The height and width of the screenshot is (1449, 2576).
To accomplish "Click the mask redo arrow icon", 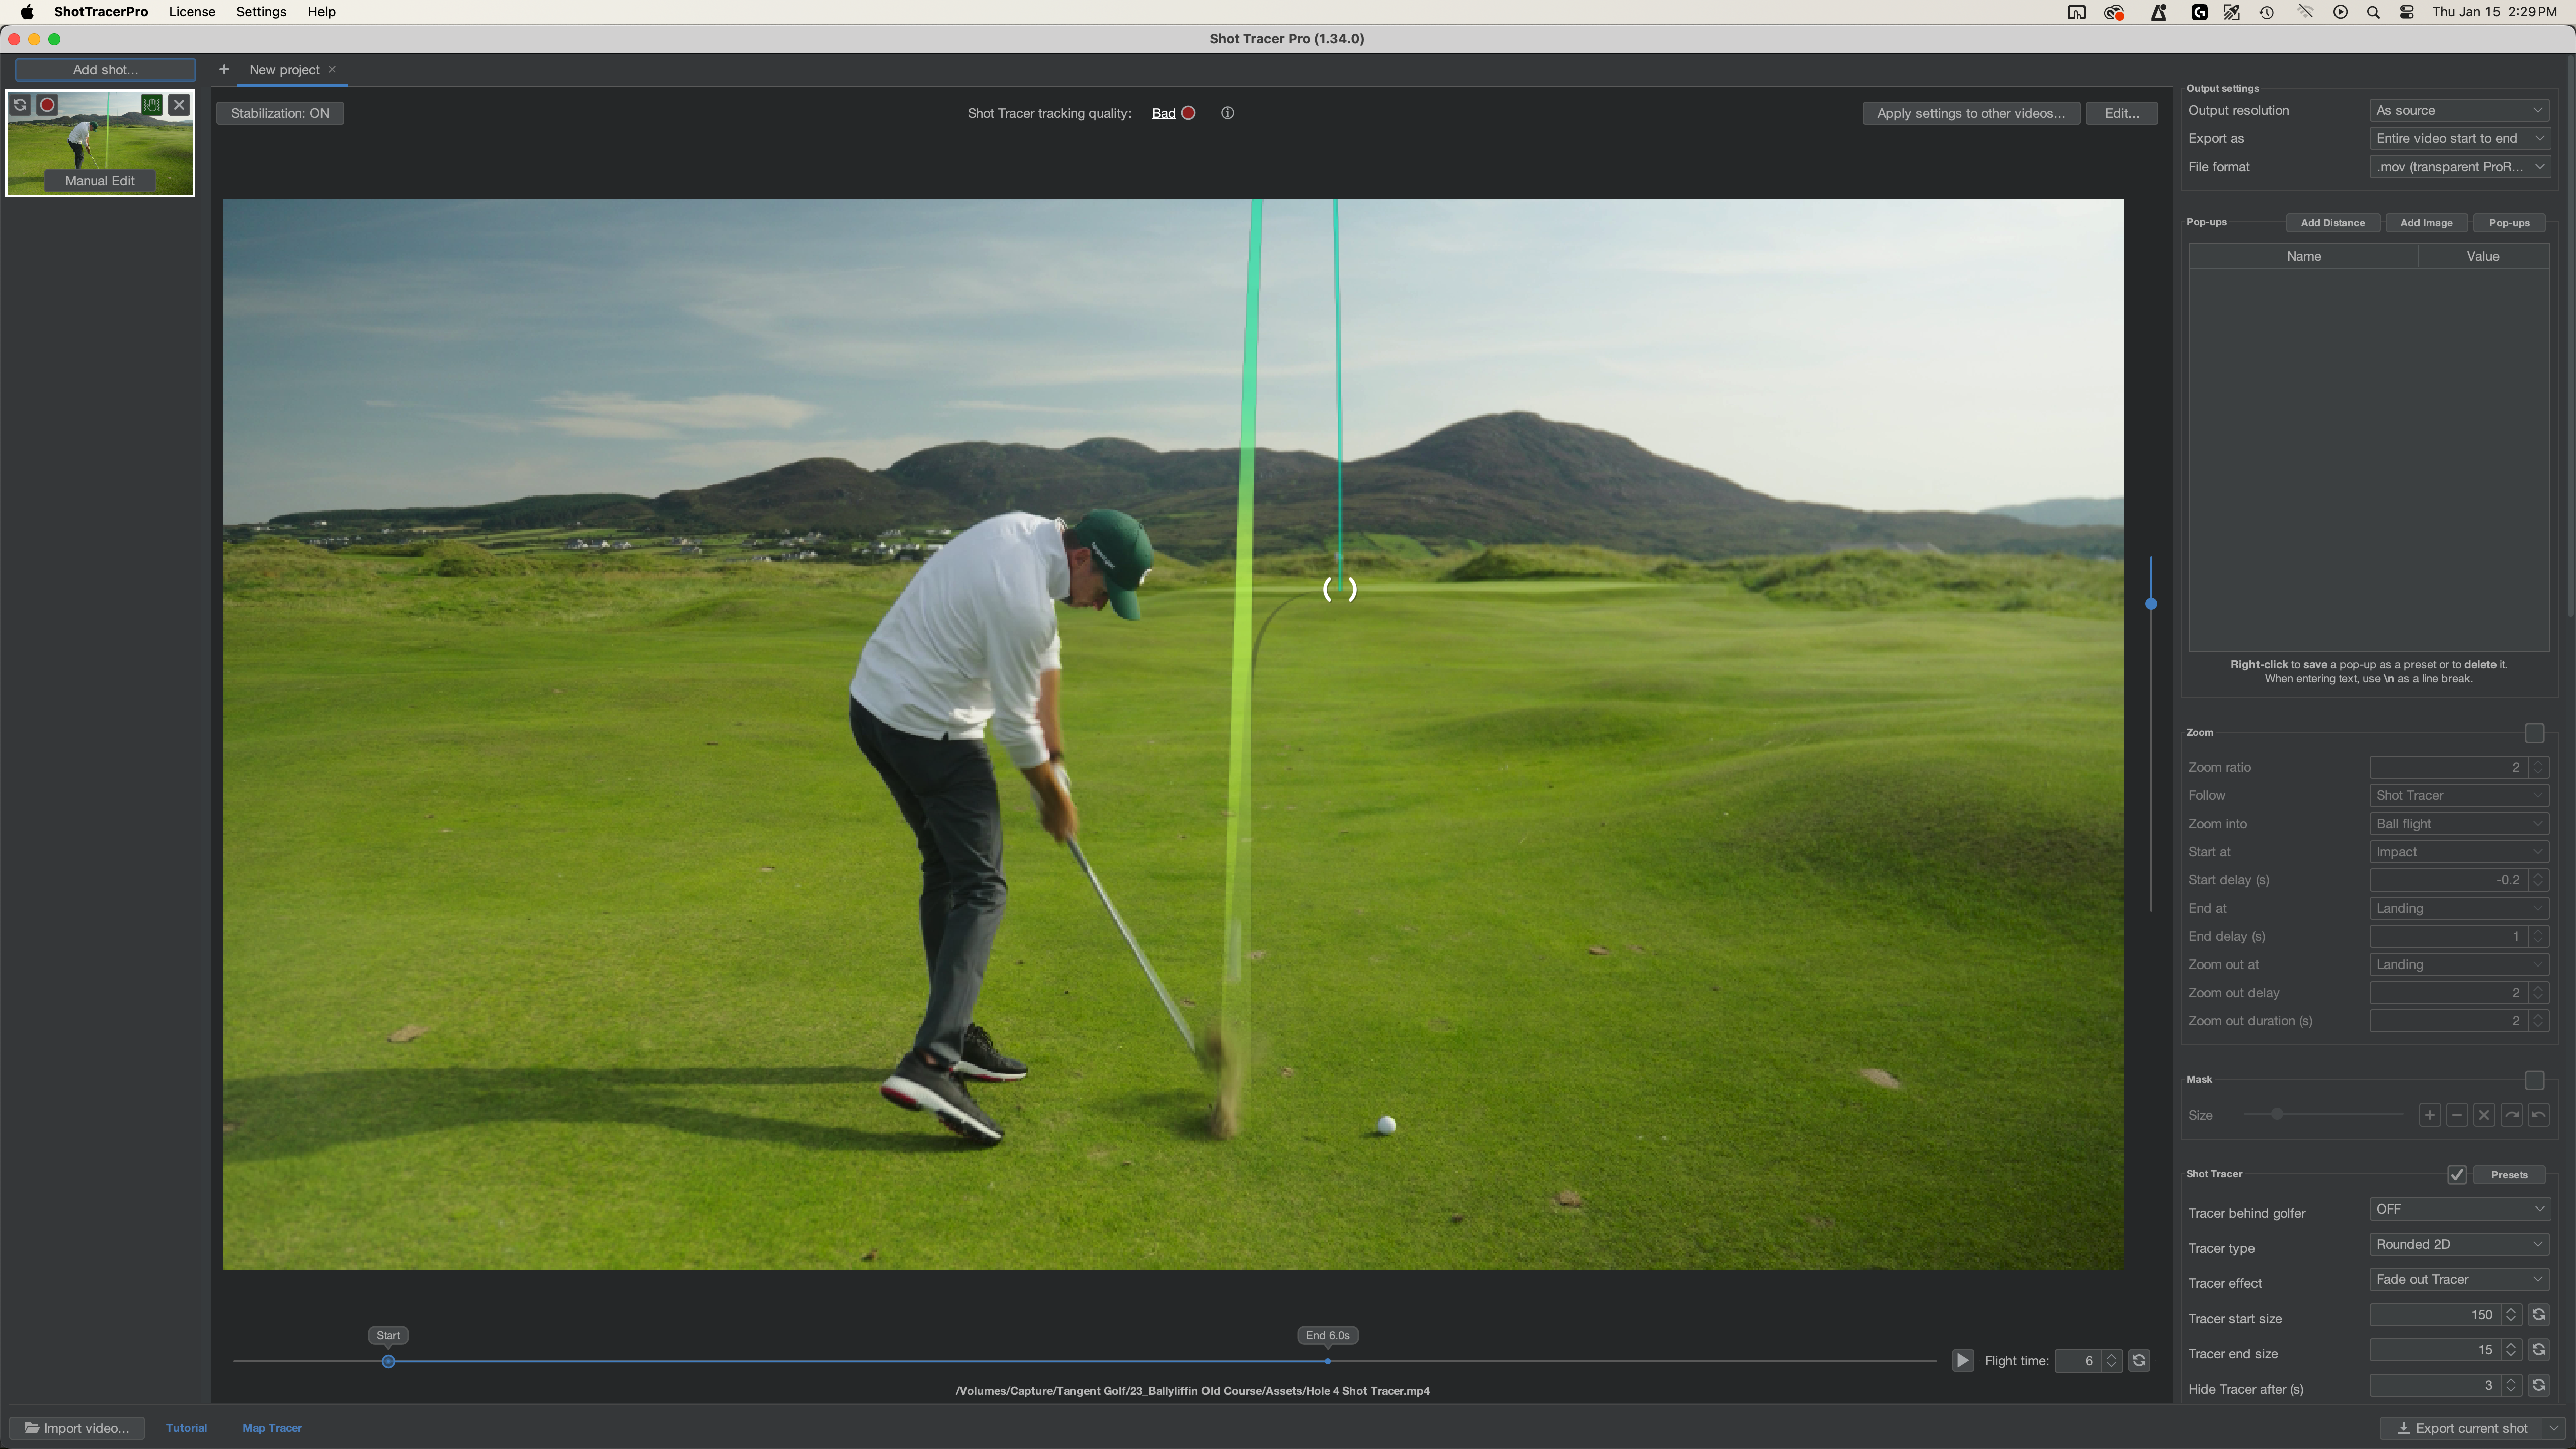I will (2511, 1115).
